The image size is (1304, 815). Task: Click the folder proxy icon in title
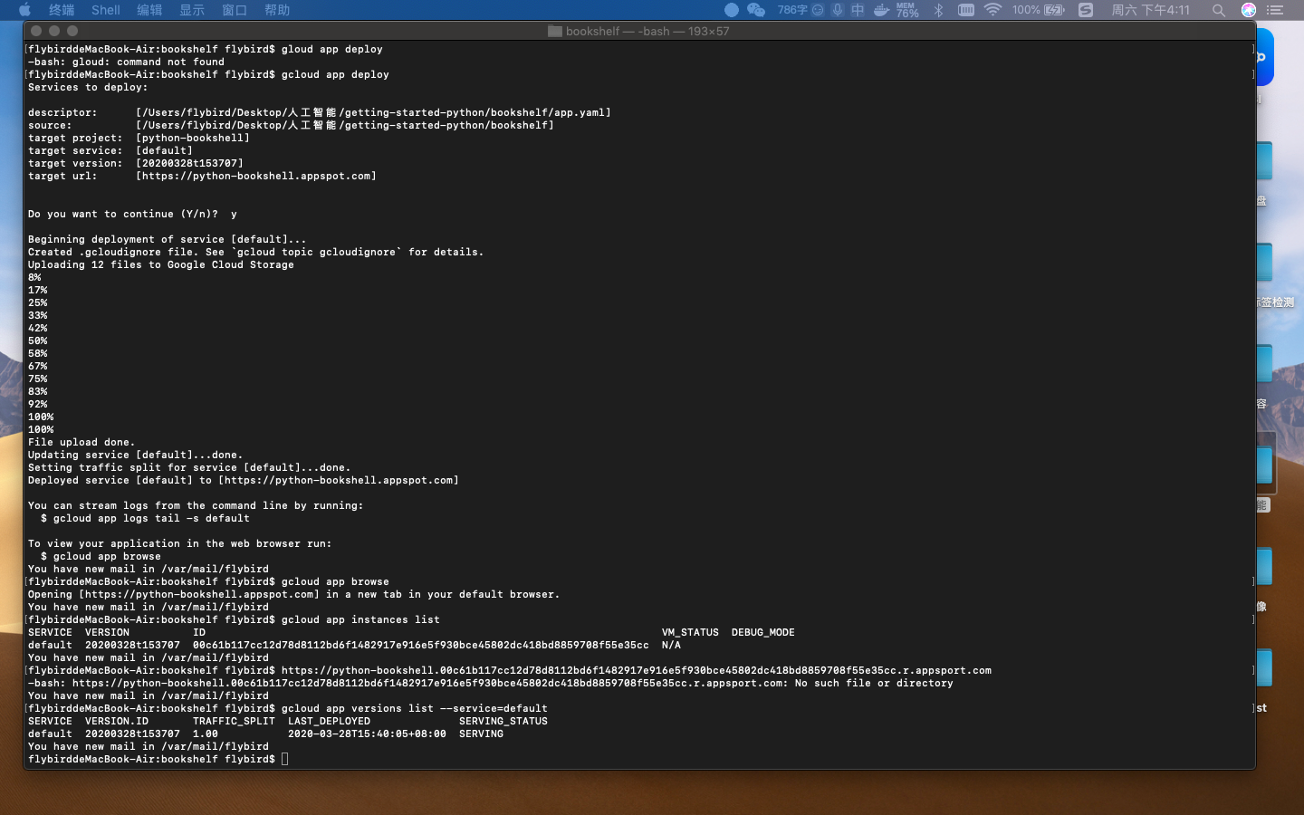point(555,31)
